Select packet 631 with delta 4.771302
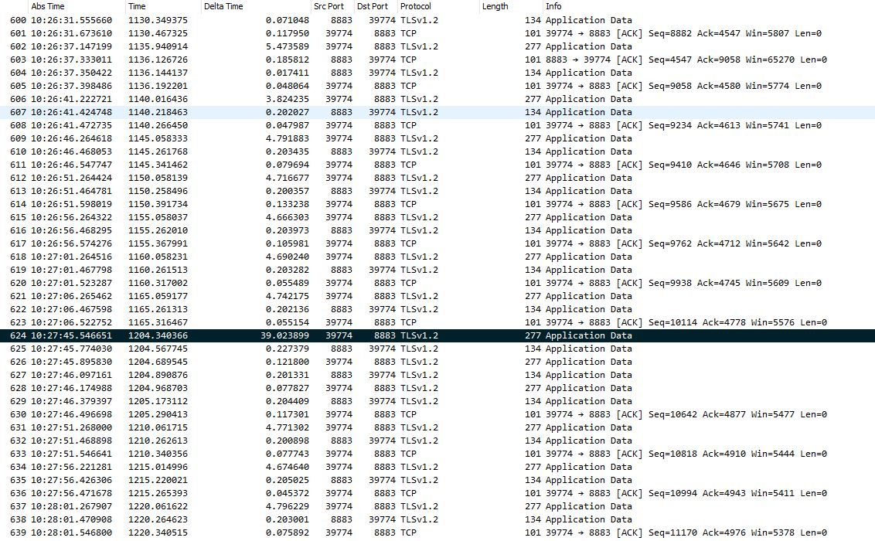875x541 pixels. coord(438,428)
